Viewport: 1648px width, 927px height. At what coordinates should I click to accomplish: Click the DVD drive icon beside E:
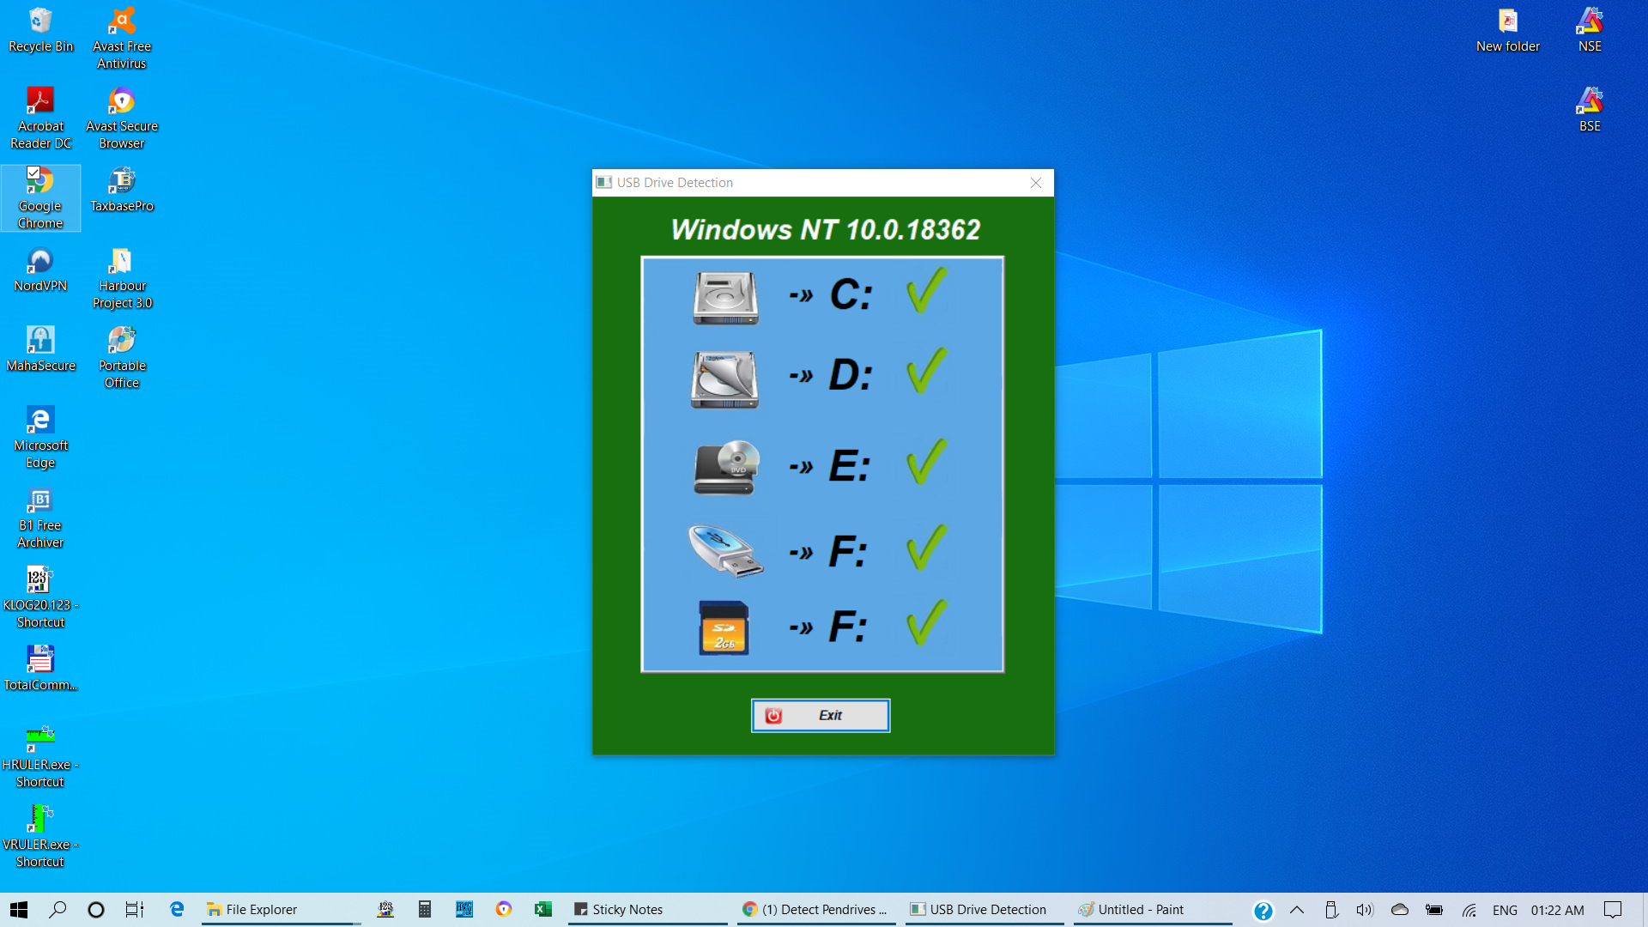(x=725, y=466)
